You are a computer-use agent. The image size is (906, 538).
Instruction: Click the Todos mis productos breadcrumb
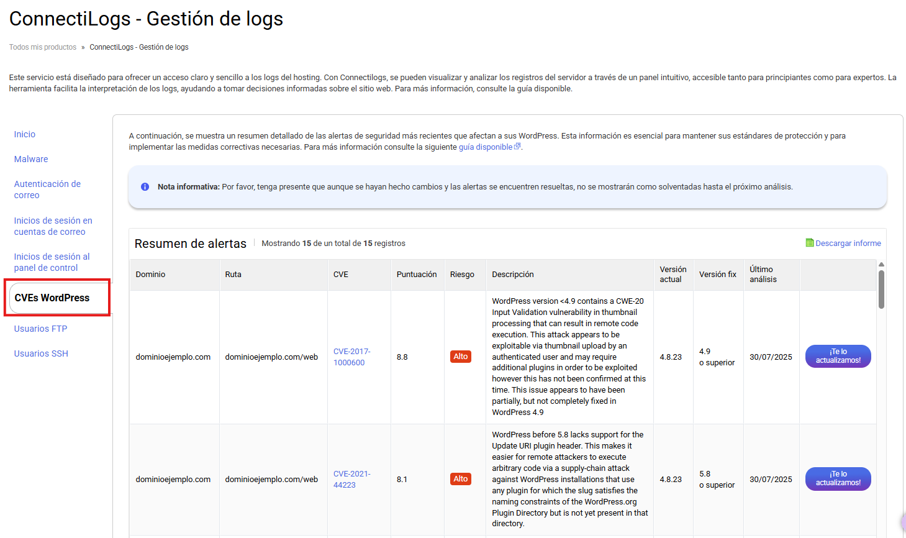pos(43,47)
